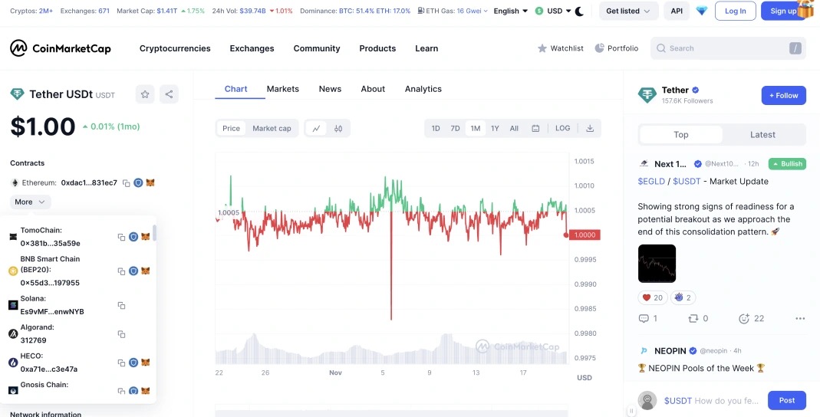The width and height of the screenshot is (820, 417).
Task: Follow the Tether account
Action: point(783,96)
